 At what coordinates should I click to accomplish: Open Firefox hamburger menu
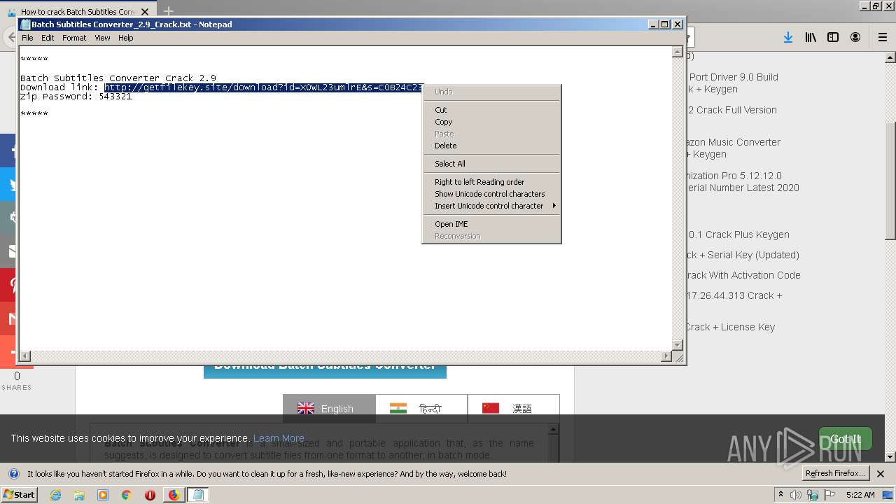coord(883,38)
